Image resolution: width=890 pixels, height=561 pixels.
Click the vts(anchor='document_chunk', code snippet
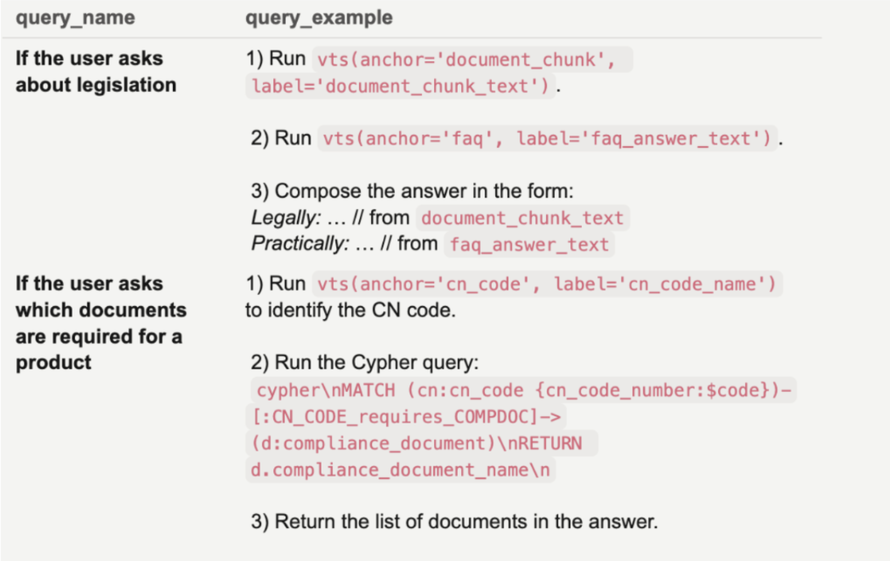[x=466, y=60]
